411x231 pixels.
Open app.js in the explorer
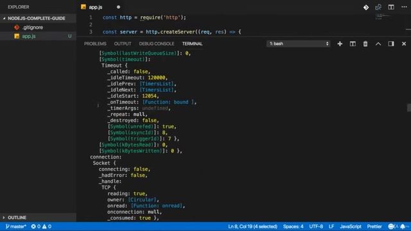[x=39, y=36]
